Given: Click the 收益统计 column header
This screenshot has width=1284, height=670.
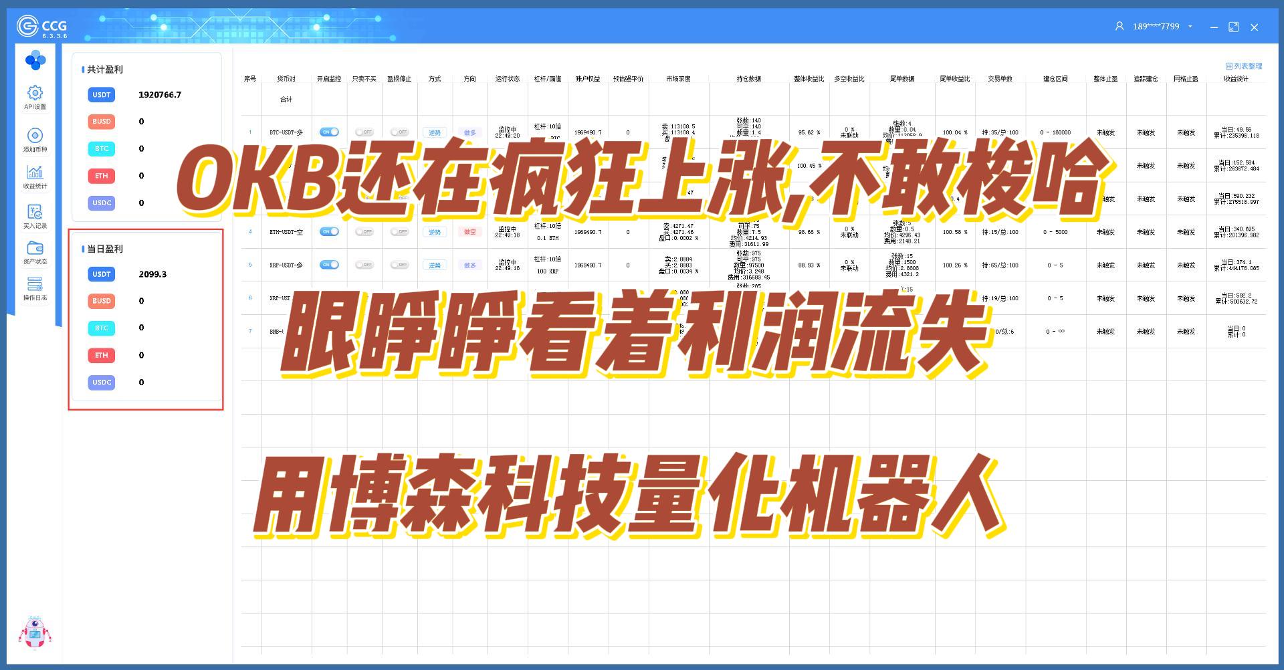Looking at the screenshot, I should click(1236, 79).
